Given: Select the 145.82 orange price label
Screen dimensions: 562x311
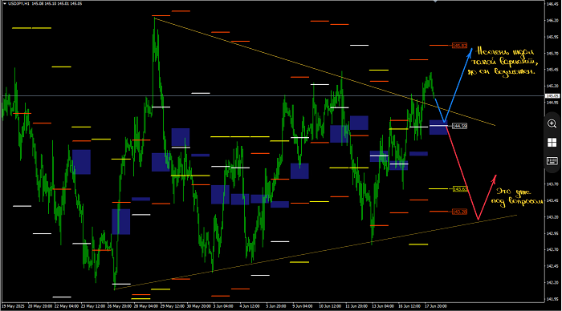Looking at the screenshot, I should coord(459,46).
